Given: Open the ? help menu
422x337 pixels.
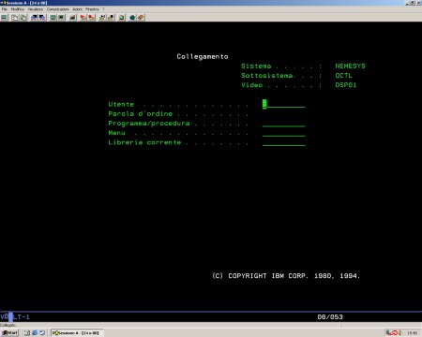Looking at the screenshot, I should [103, 9].
